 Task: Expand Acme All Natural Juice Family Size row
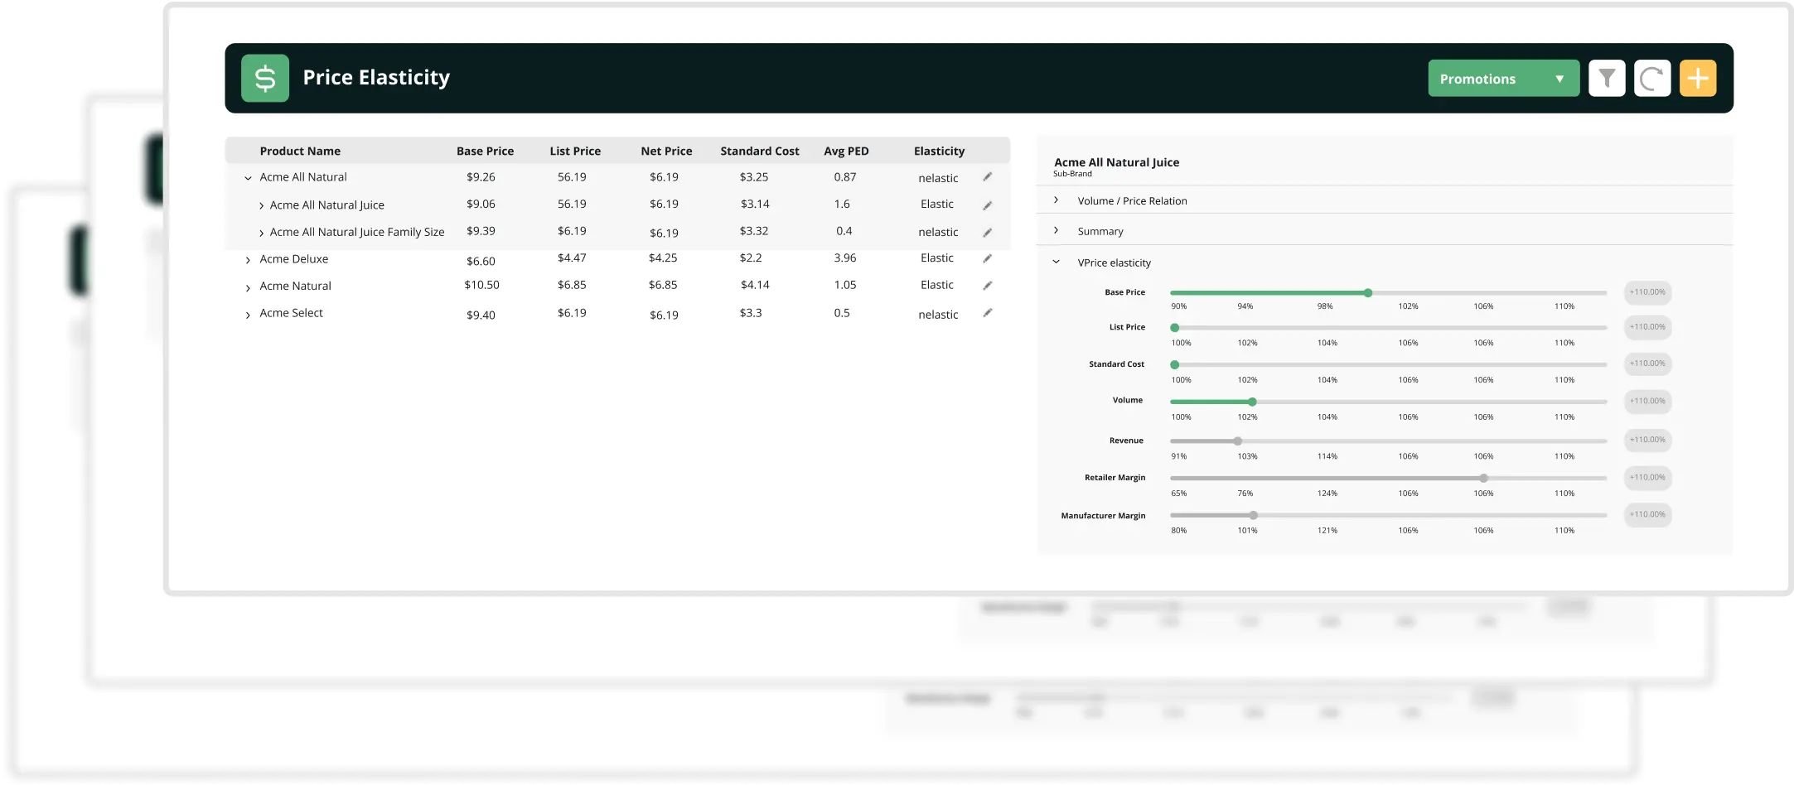click(261, 234)
